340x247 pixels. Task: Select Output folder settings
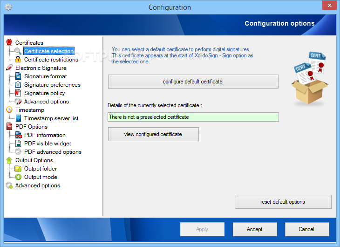coord(41,169)
